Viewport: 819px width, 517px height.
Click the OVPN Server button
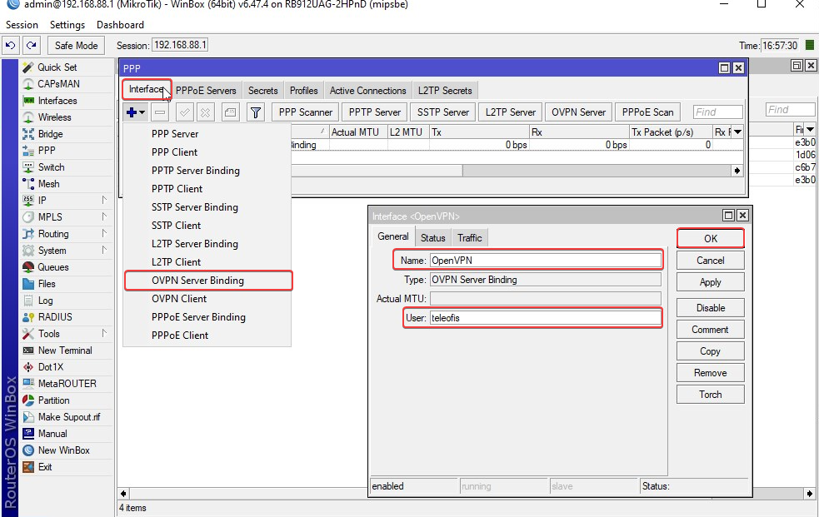click(x=579, y=112)
